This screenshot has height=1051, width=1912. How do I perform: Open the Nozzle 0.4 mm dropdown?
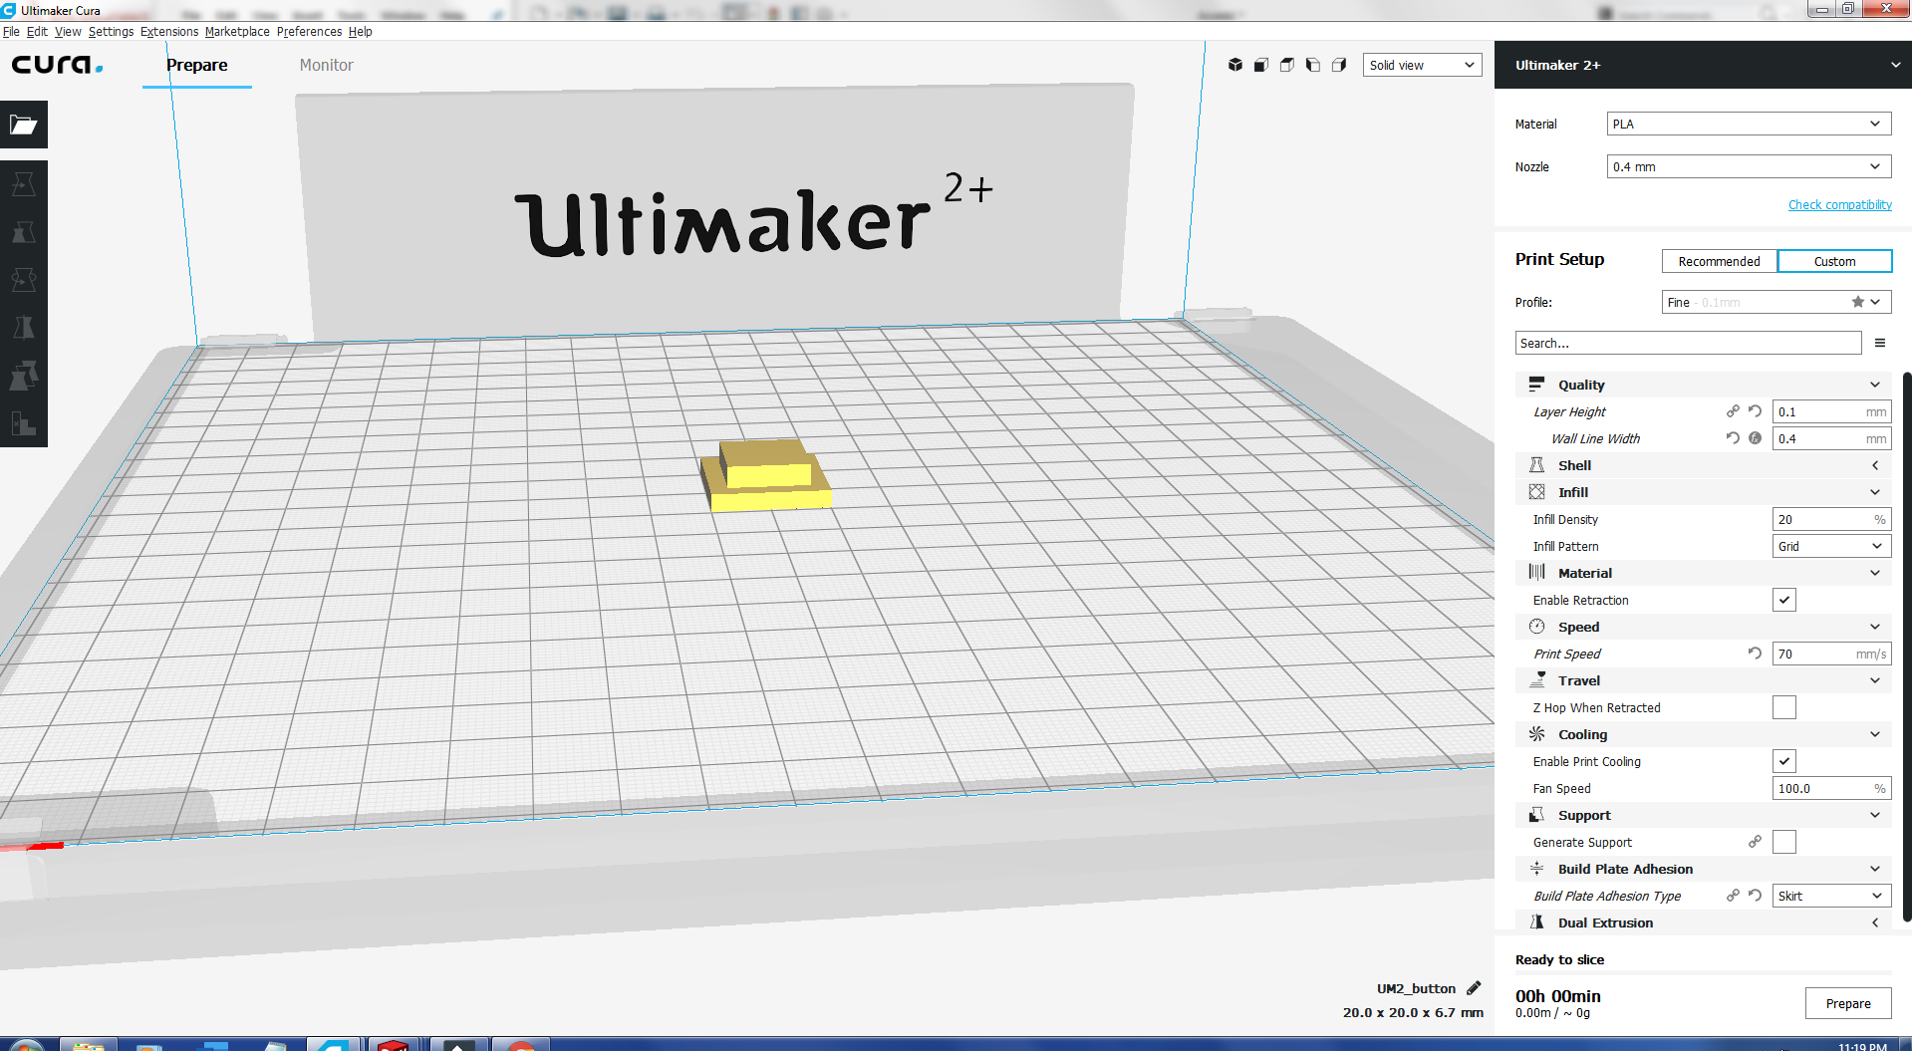1749,166
